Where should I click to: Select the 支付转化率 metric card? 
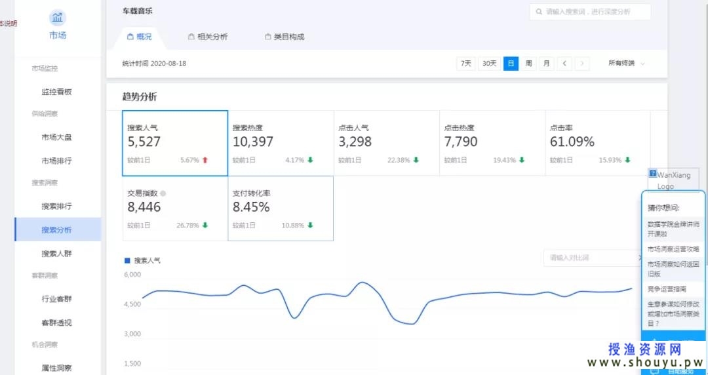(280, 208)
